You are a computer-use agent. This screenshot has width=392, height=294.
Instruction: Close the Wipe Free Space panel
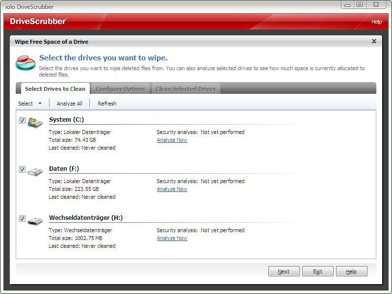pyautogui.click(x=374, y=41)
